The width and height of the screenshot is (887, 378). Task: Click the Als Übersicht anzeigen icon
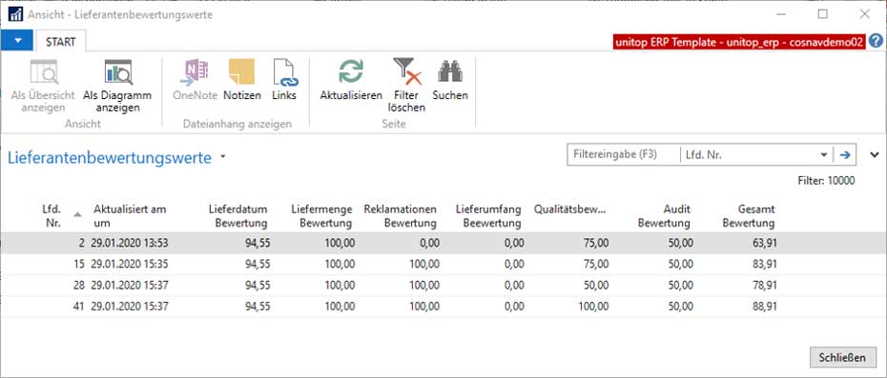pyautogui.click(x=44, y=73)
